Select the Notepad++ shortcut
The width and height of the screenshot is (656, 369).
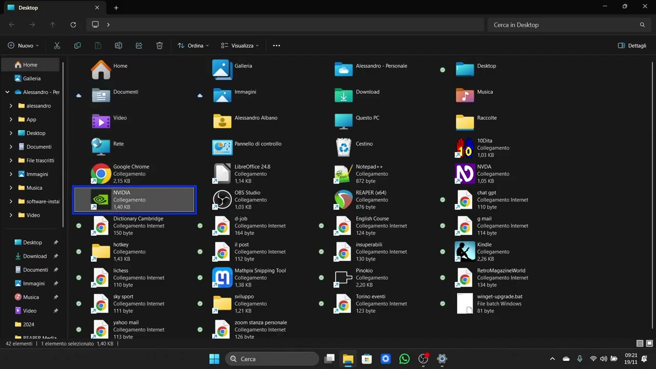click(x=377, y=174)
